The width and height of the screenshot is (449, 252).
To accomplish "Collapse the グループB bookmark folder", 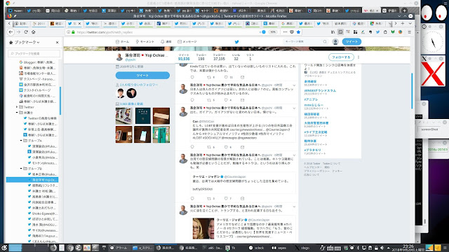I will (21, 169).
